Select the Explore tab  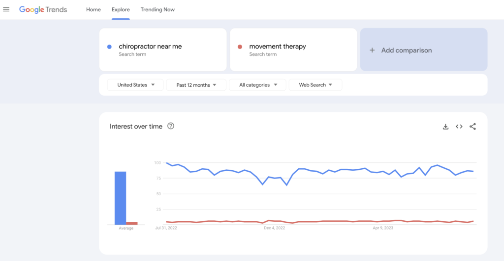pyautogui.click(x=121, y=10)
